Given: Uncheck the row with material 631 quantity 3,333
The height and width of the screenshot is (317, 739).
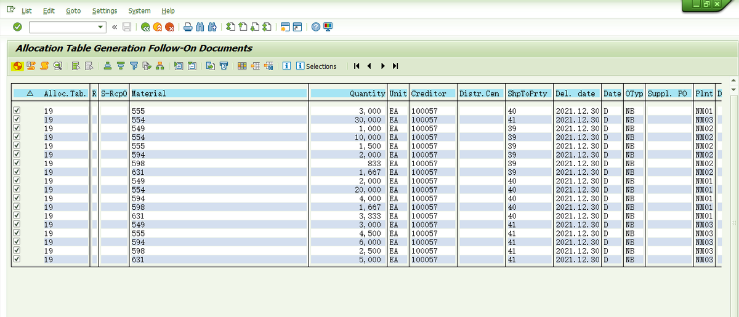Looking at the screenshot, I should 17,216.
